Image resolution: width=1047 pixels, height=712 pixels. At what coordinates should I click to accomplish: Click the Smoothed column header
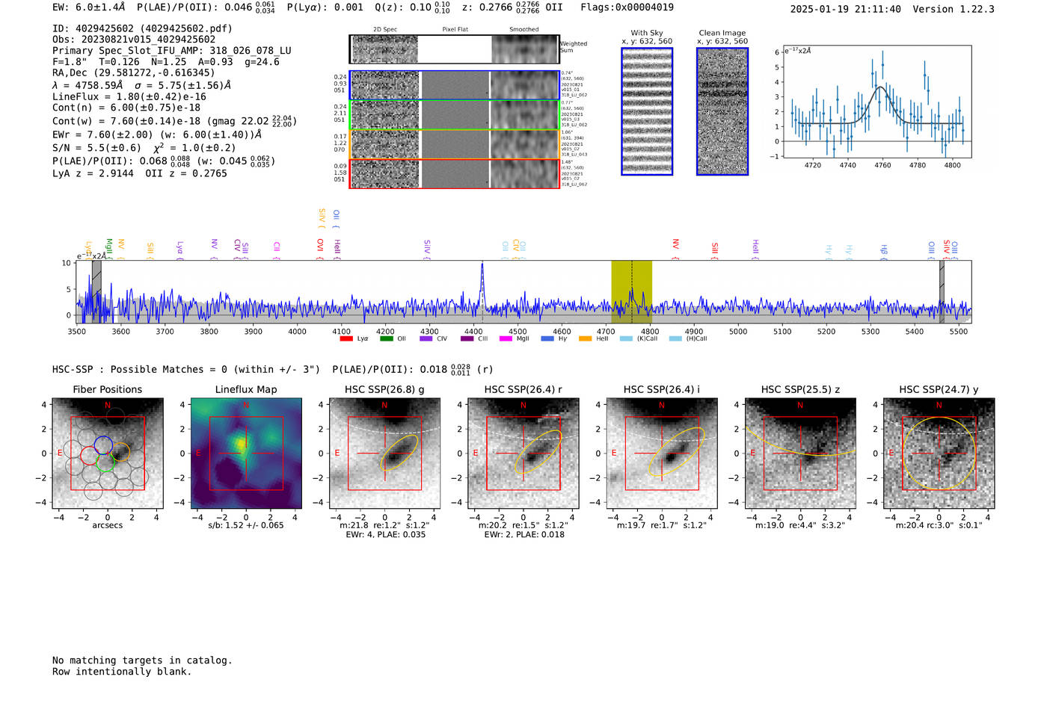524,29
